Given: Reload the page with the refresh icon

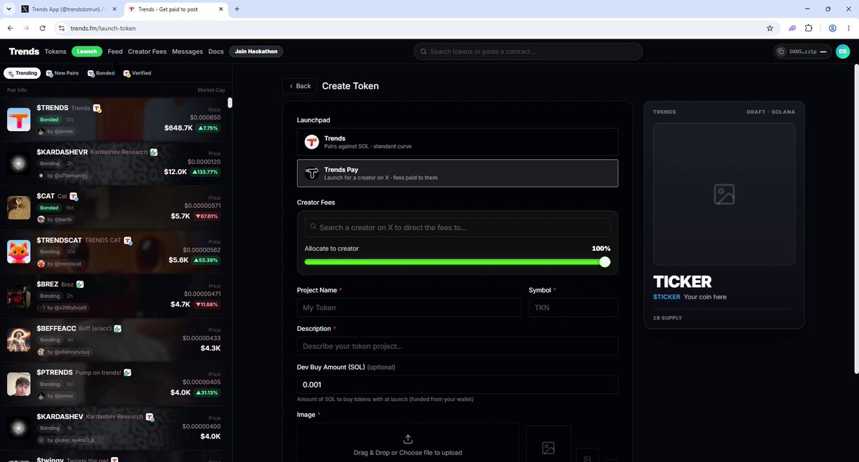Looking at the screenshot, I should [43, 28].
